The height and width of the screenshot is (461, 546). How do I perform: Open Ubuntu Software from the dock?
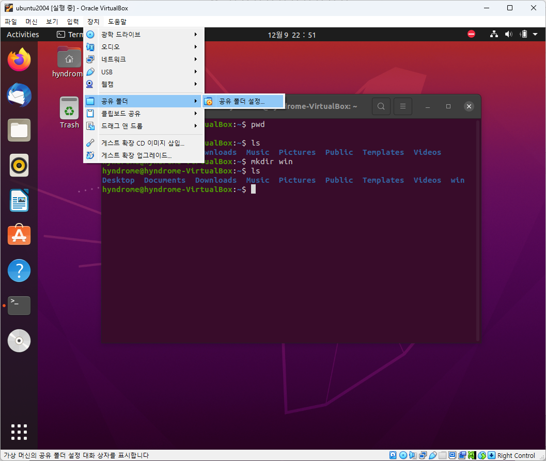(19, 234)
